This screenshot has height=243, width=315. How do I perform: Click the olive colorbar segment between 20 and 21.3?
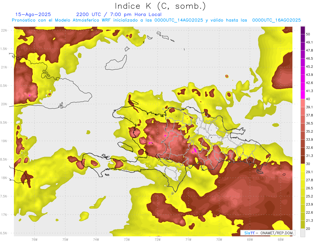(303, 224)
